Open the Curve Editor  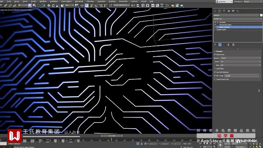tap(157, 5)
